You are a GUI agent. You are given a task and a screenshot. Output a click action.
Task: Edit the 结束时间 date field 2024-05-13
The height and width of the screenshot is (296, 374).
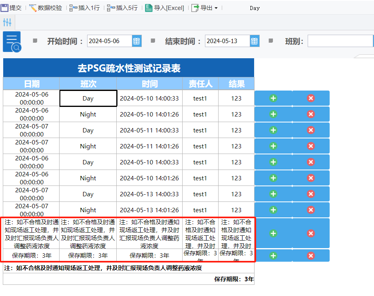tap(227, 41)
